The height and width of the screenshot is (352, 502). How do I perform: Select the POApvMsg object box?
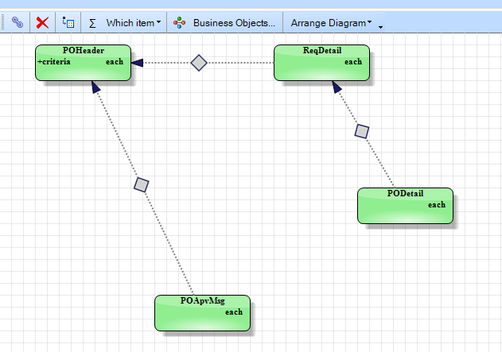tap(202, 313)
